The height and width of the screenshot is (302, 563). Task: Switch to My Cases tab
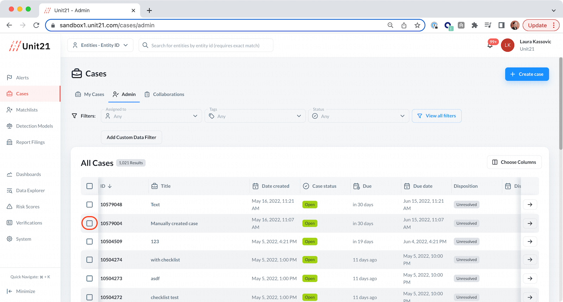point(90,94)
